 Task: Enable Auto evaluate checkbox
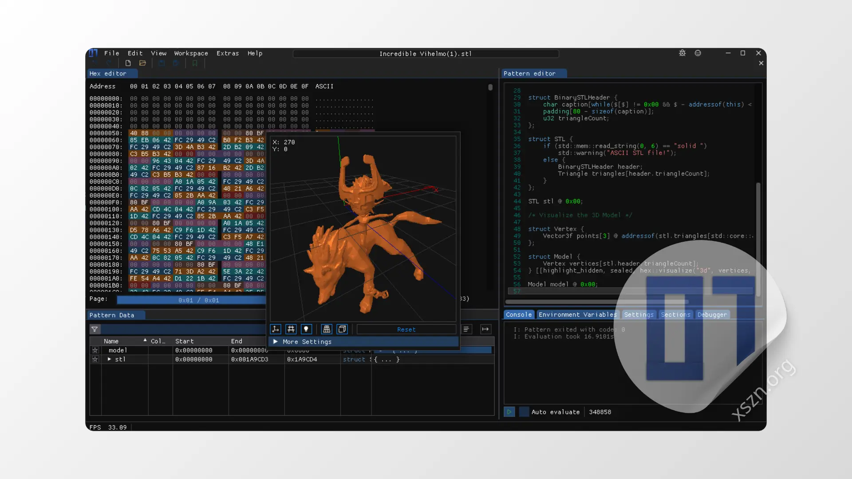click(x=524, y=412)
